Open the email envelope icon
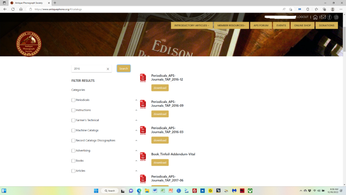 click(323, 17)
